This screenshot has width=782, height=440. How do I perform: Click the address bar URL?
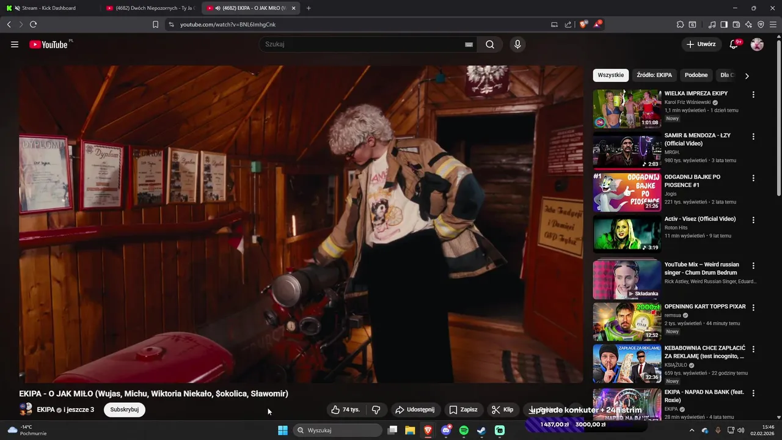228,24
